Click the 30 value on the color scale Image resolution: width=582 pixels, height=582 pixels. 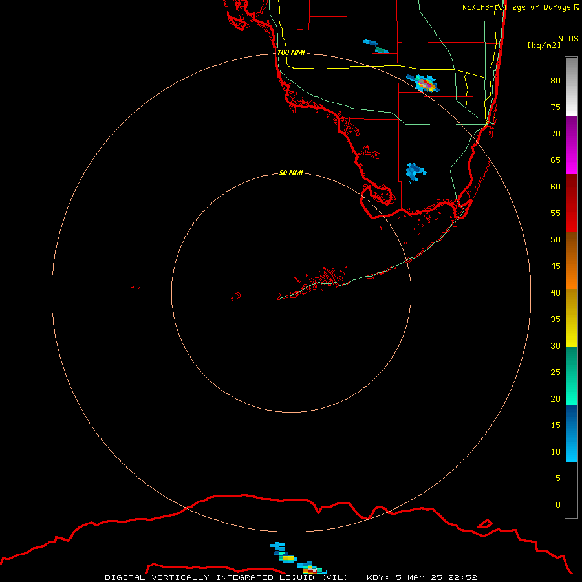555,345
